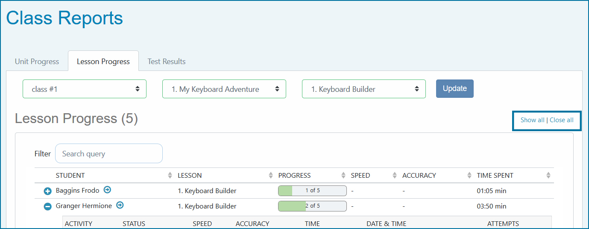Open the My Keyboard Adventure unit dropdown

click(x=224, y=89)
